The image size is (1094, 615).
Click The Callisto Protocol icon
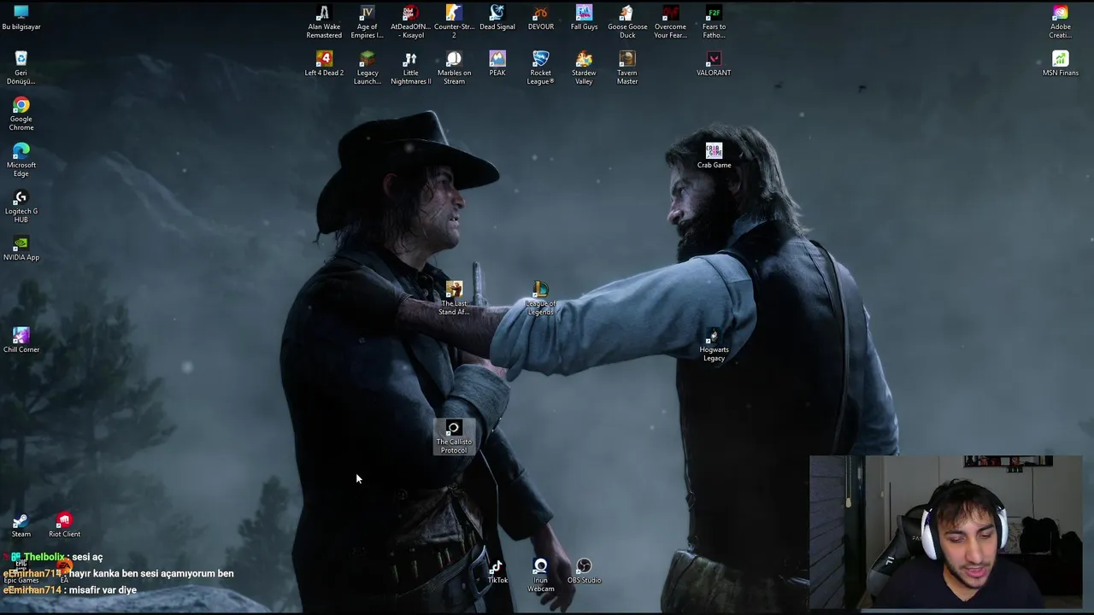tap(454, 437)
